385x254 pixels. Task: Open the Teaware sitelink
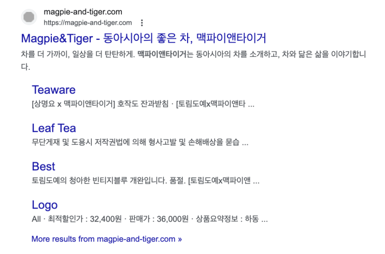(x=53, y=89)
